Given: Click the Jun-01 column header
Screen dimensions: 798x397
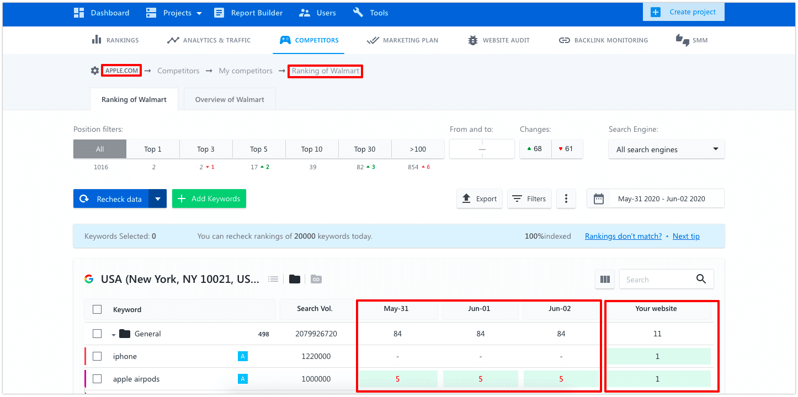Looking at the screenshot, I should pyautogui.click(x=479, y=309).
